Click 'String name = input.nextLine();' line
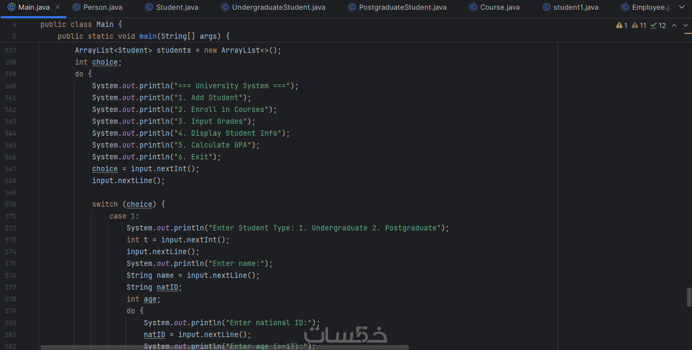Image resolution: width=692 pixels, height=350 pixels. (x=193, y=275)
